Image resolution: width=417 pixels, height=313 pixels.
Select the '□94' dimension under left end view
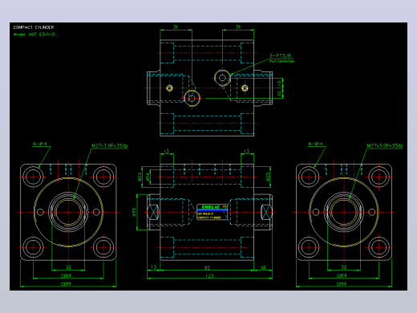pos(67,283)
